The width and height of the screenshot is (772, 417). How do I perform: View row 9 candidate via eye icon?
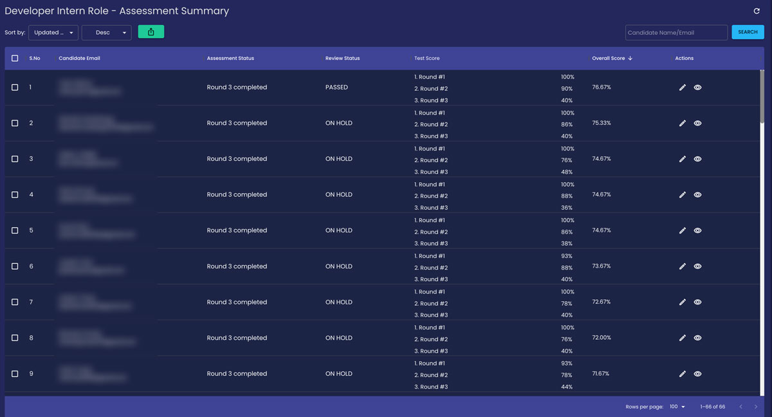(697, 374)
